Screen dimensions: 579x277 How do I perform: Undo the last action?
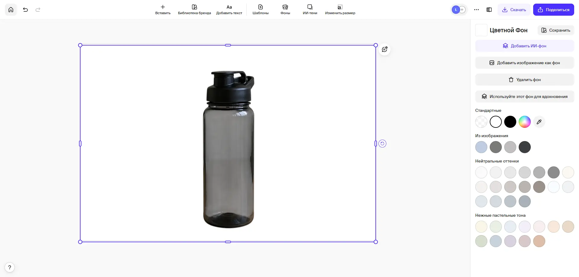(x=25, y=10)
